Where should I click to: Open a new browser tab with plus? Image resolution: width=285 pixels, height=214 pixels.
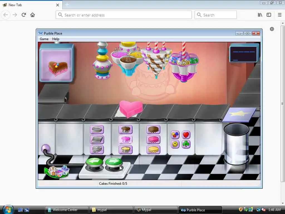67,4
